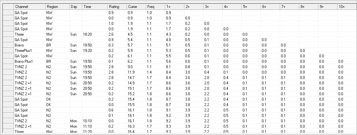Select the 11.9 Cume value cell

pos(136,72)
